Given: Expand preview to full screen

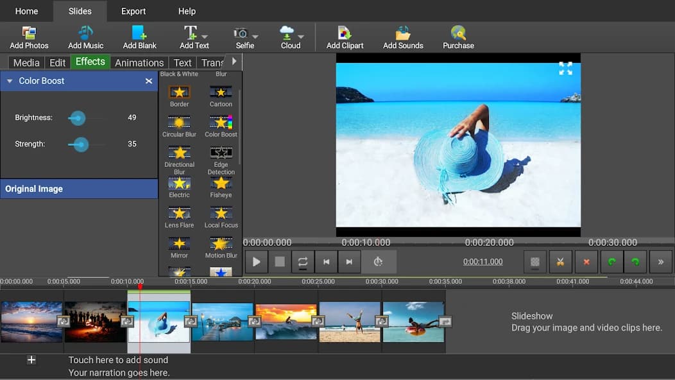Looking at the screenshot, I should point(565,69).
